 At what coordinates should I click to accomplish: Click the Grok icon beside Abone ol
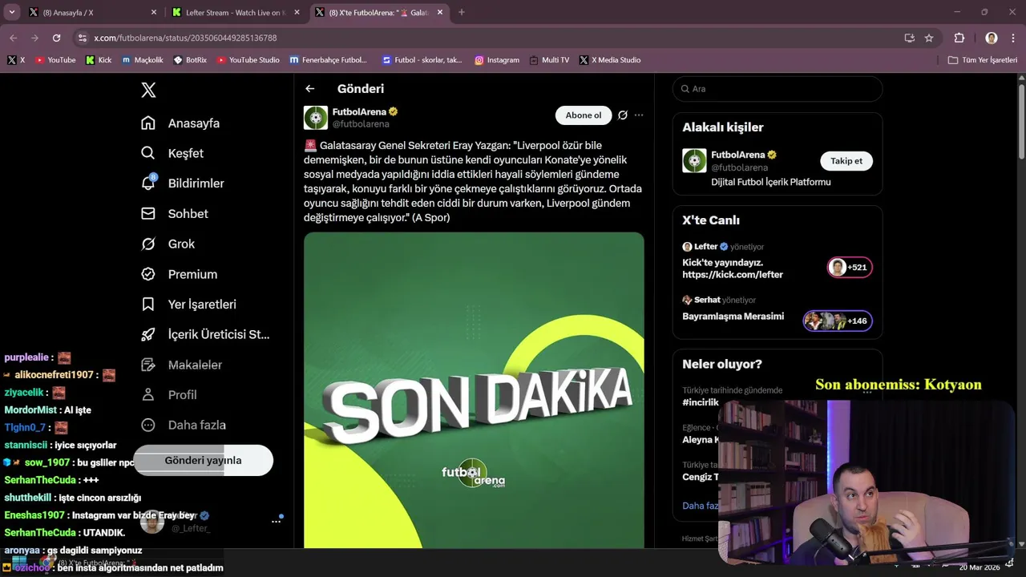point(623,115)
